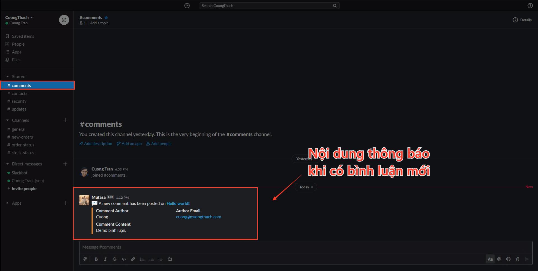Click Add a topic
Screen dimensions: 538x271
99,23
